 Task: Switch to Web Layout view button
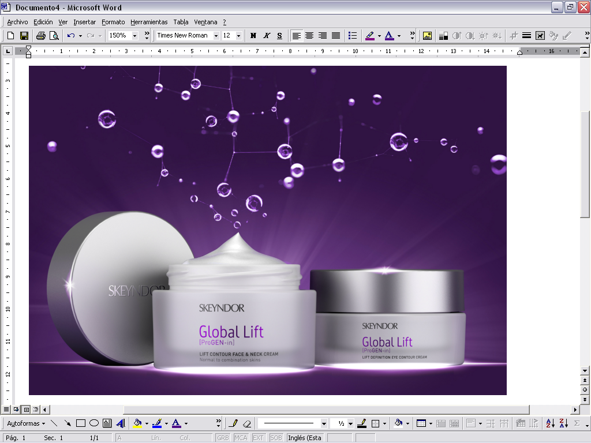[16, 409]
